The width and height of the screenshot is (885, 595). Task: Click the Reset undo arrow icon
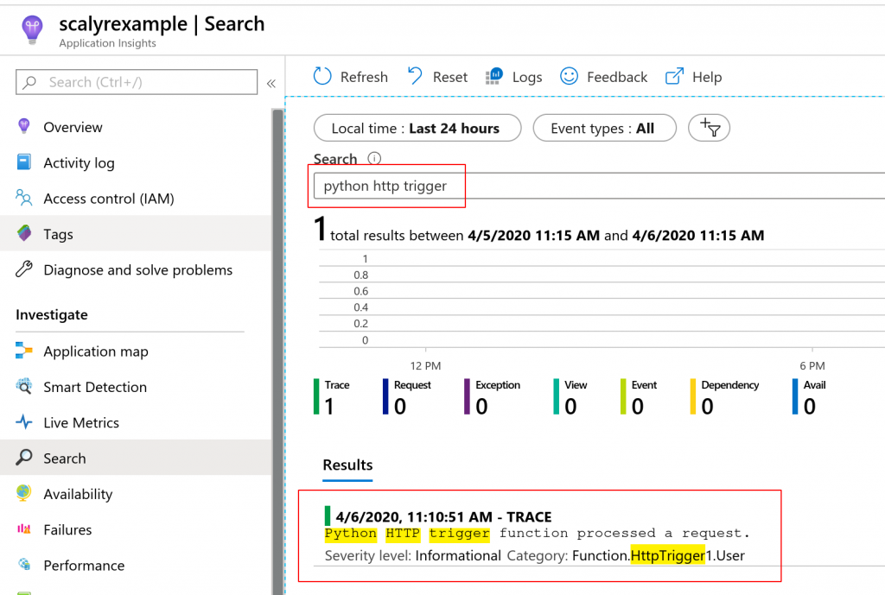[416, 77]
